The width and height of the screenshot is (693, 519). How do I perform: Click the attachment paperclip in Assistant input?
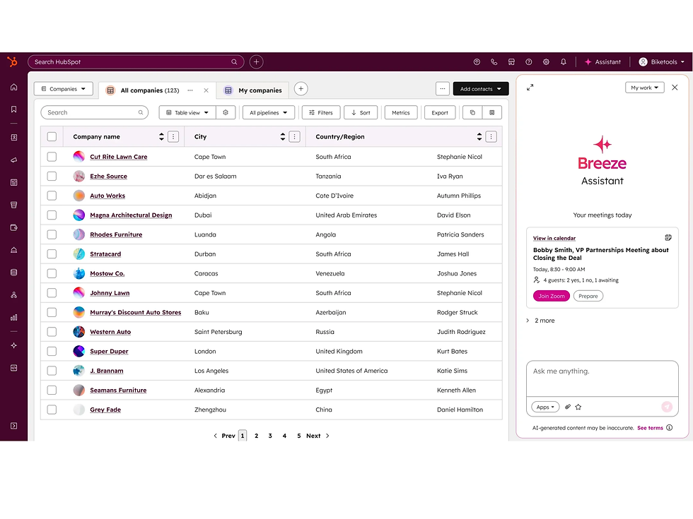(568, 407)
